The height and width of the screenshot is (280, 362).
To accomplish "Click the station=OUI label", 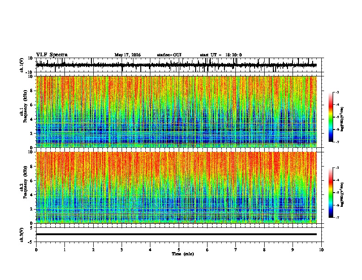I will coord(169,55).
